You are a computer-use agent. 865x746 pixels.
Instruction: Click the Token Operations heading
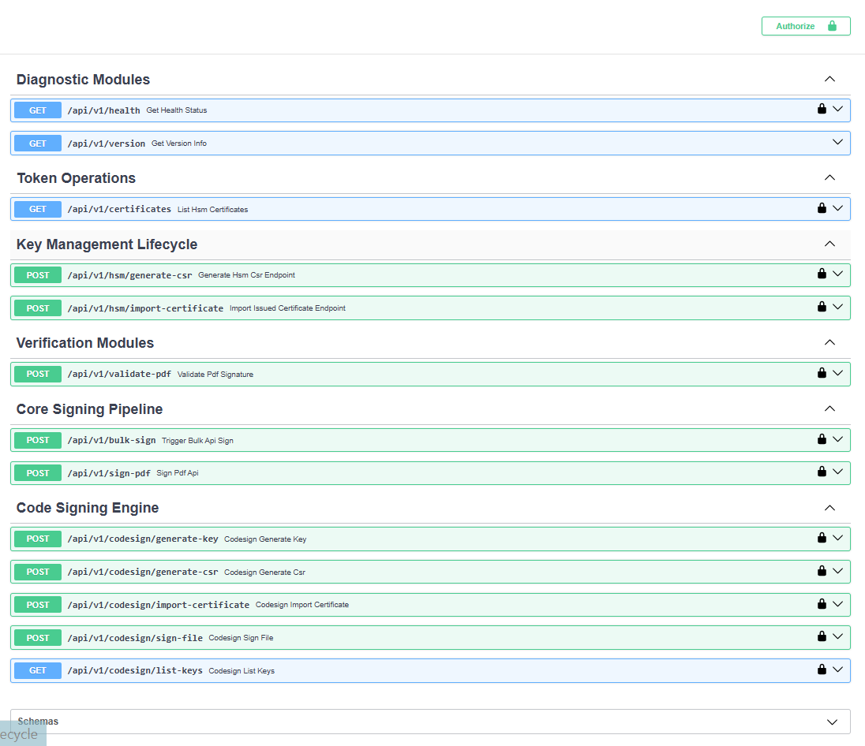[76, 178]
